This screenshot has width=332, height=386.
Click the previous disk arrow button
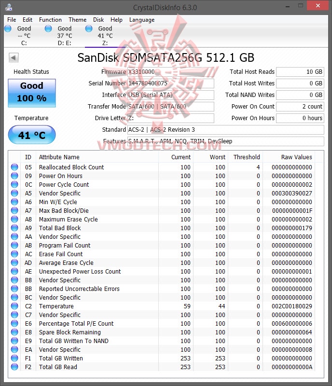point(14,58)
